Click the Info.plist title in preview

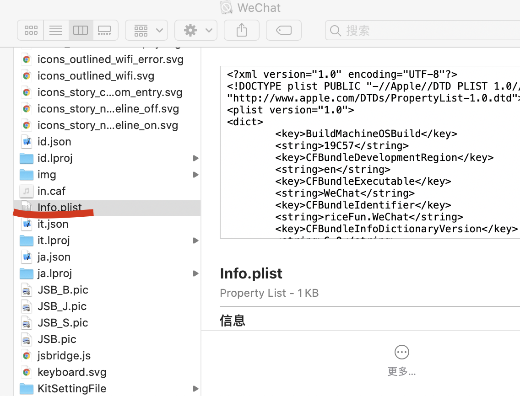tap(251, 274)
